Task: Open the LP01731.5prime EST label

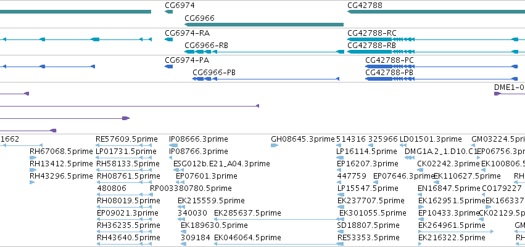Action: [x=126, y=152]
